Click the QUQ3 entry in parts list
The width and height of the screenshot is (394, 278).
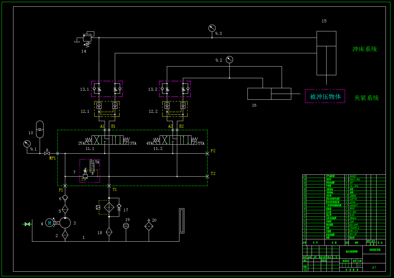[x=353, y=176]
